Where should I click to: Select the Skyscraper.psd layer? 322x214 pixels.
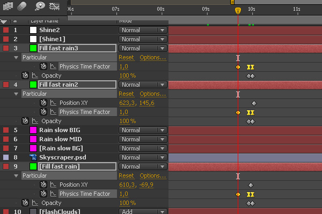coord(63,157)
